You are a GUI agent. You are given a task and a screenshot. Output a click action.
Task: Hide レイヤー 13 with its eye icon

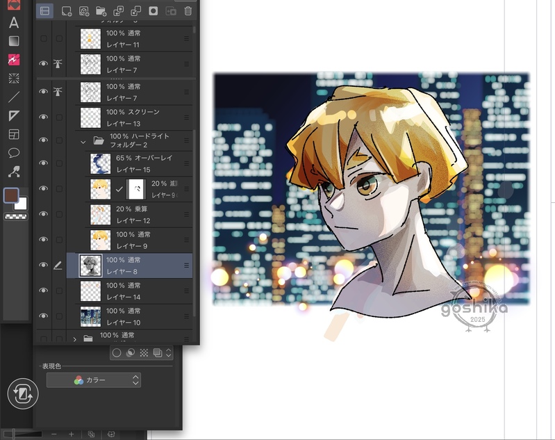[x=44, y=117]
